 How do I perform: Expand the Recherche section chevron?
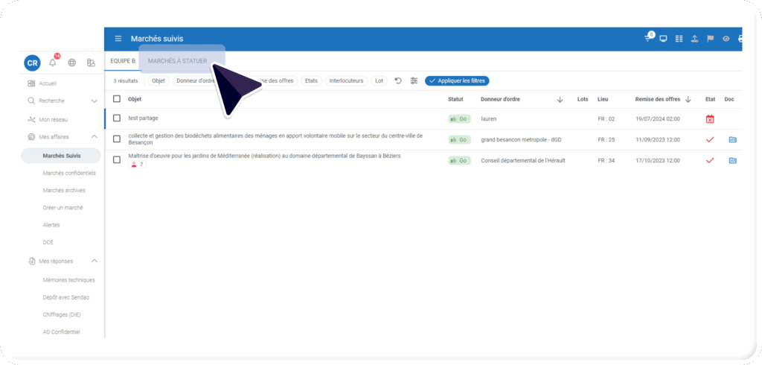tap(95, 101)
